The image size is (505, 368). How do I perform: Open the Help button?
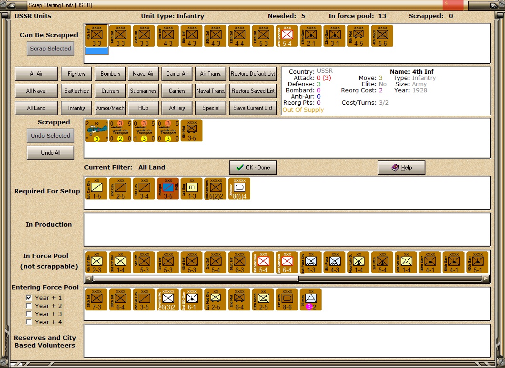click(x=402, y=168)
